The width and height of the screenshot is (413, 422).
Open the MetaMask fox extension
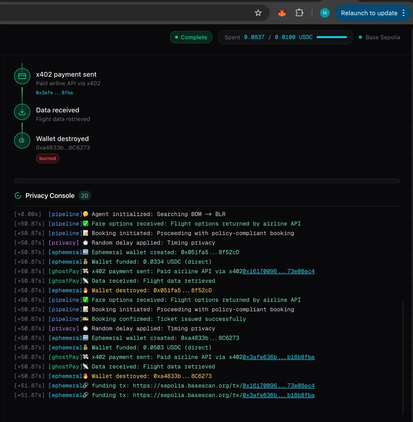tap(282, 13)
